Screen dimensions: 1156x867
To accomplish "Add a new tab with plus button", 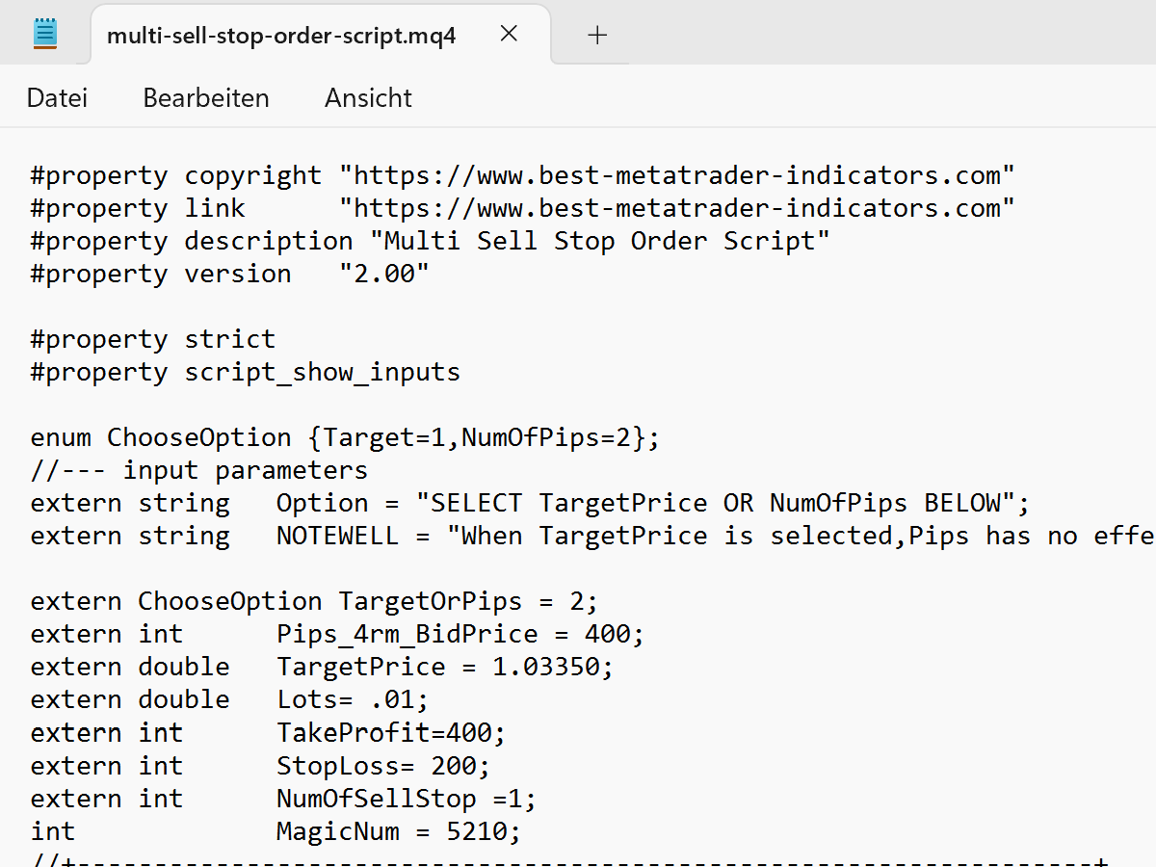I will (597, 35).
